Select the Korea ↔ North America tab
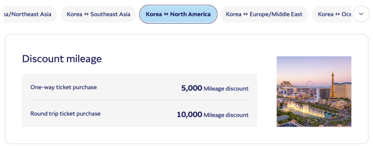The width and height of the screenshot is (373, 146). tap(178, 15)
